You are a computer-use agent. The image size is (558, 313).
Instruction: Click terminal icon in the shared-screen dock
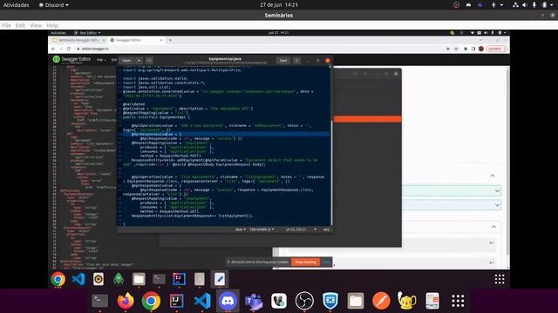coord(159,279)
